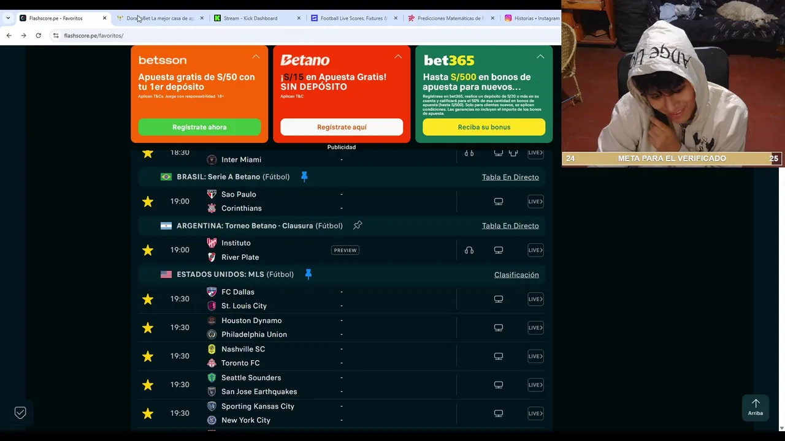
Task: Switch to the Predicciones Matemáticas tab
Action: point(451,18)
